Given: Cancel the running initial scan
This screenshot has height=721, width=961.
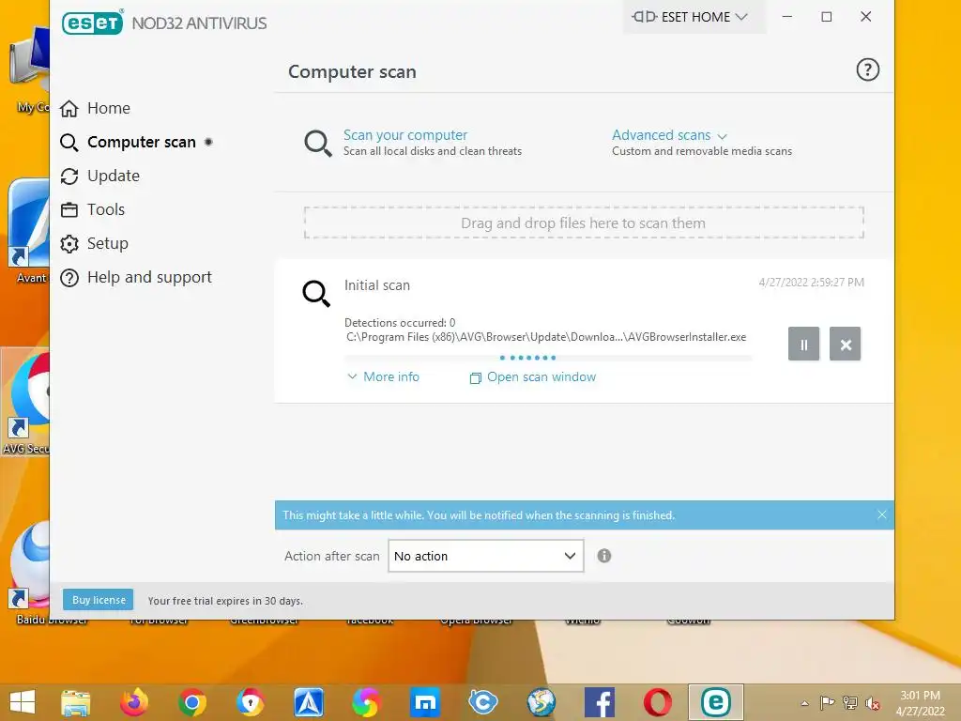Looking at the screenshot, I should point(846,344).
